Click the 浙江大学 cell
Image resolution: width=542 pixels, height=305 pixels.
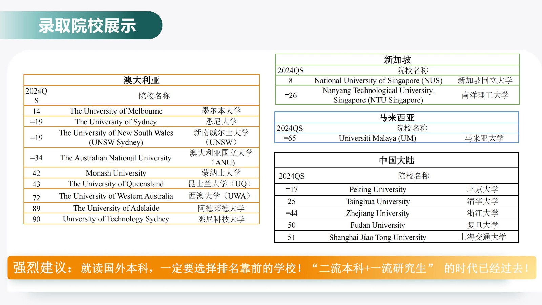tap(483, 213)
